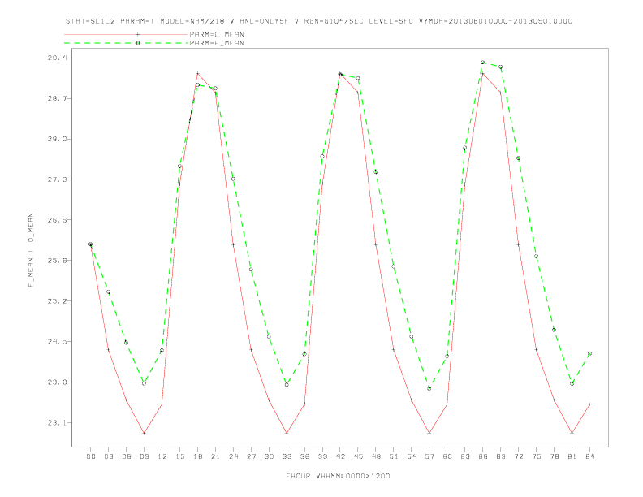Select the F_MEAN circle marker at hour 66

click(x=483, y=63)
